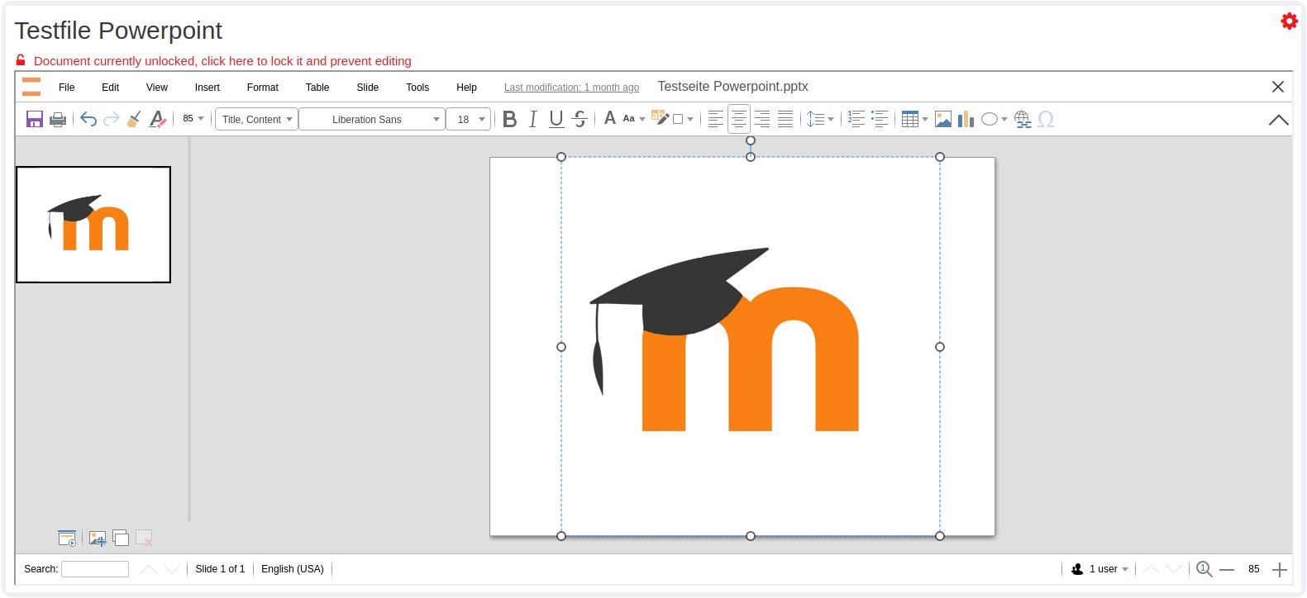Click the purple Save document icon
1307x598 pixels.
click(x=35, y=119)
